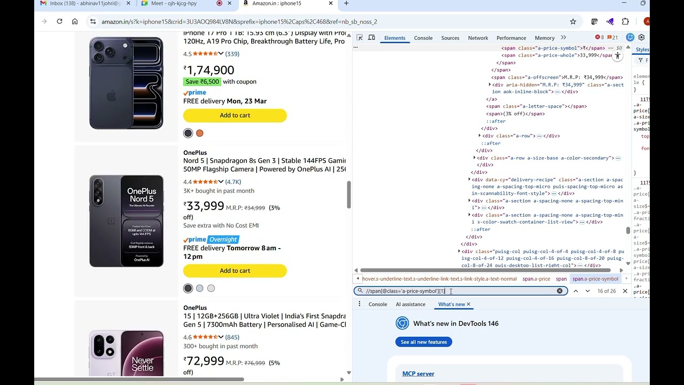The width and height of the screenshot is (684, 385).
Task: Open the AI assistance drawer tab
Action: [410, 304]
